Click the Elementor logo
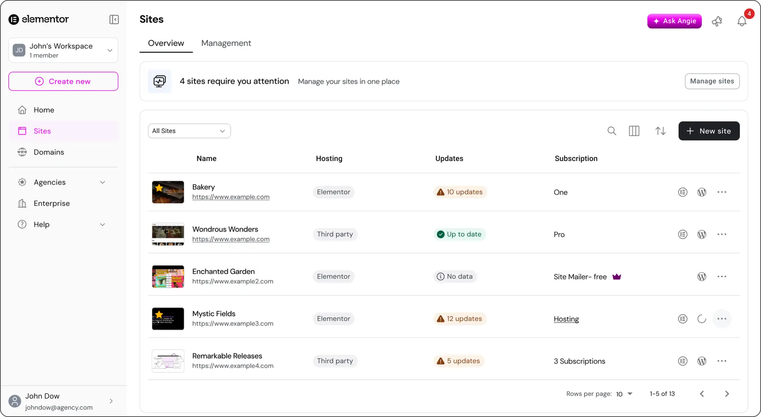The width and height of the screenshot is (761, 417). tap(38, 19)
